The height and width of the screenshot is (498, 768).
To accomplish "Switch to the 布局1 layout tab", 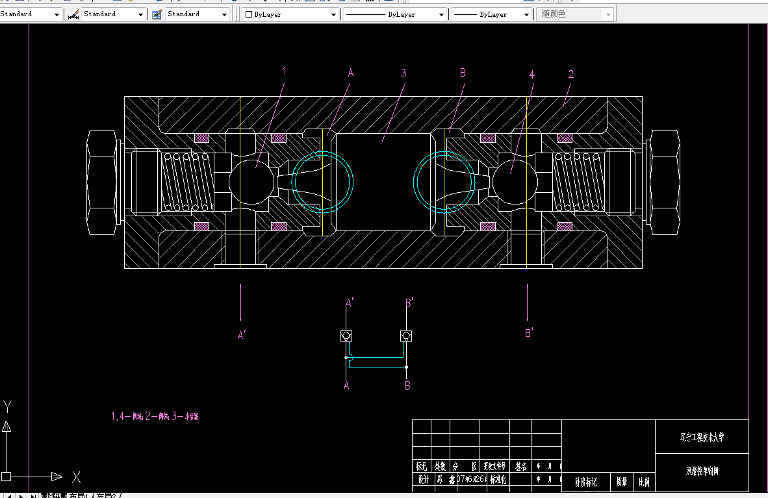I will [79, 495].
